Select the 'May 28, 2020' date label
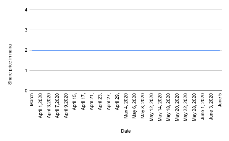 pos(194,107)
